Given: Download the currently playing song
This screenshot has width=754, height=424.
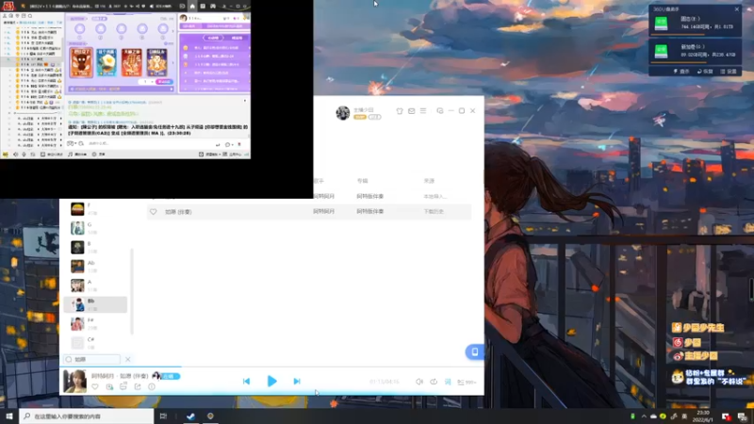Looking at the screenshot, I should click(x=109, y=386).
